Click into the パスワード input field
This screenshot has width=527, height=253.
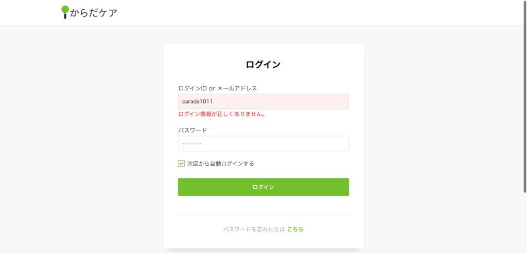[x=263, y=144]
